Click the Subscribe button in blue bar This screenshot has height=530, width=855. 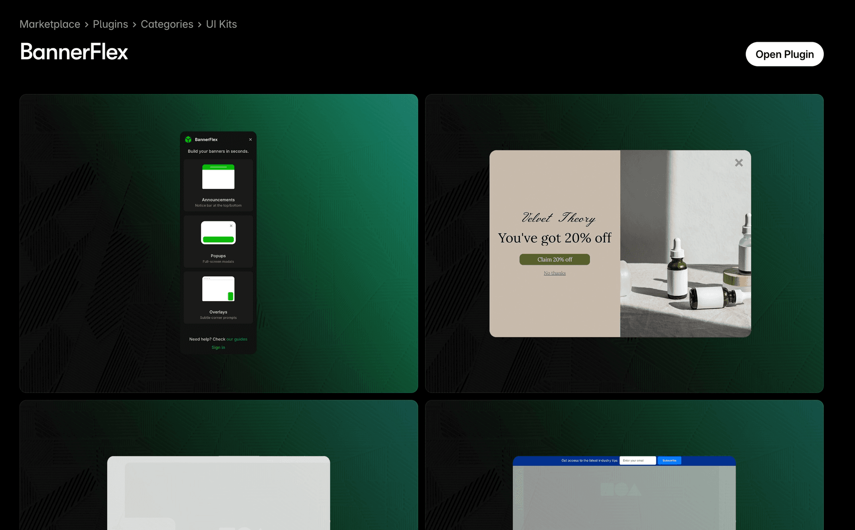tap(669, 460)
